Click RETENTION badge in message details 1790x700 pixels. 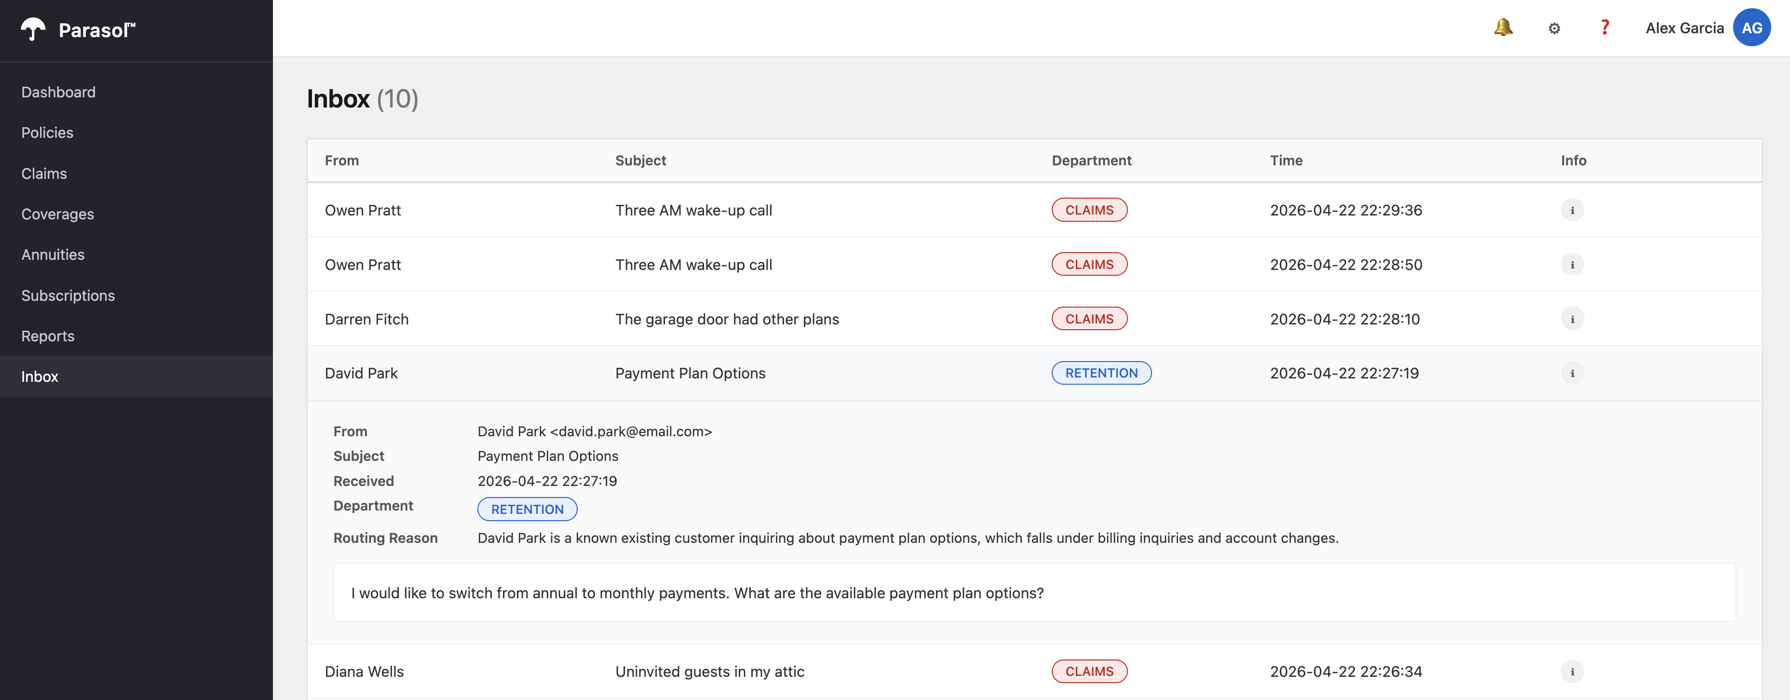click(x=527, y=509)
